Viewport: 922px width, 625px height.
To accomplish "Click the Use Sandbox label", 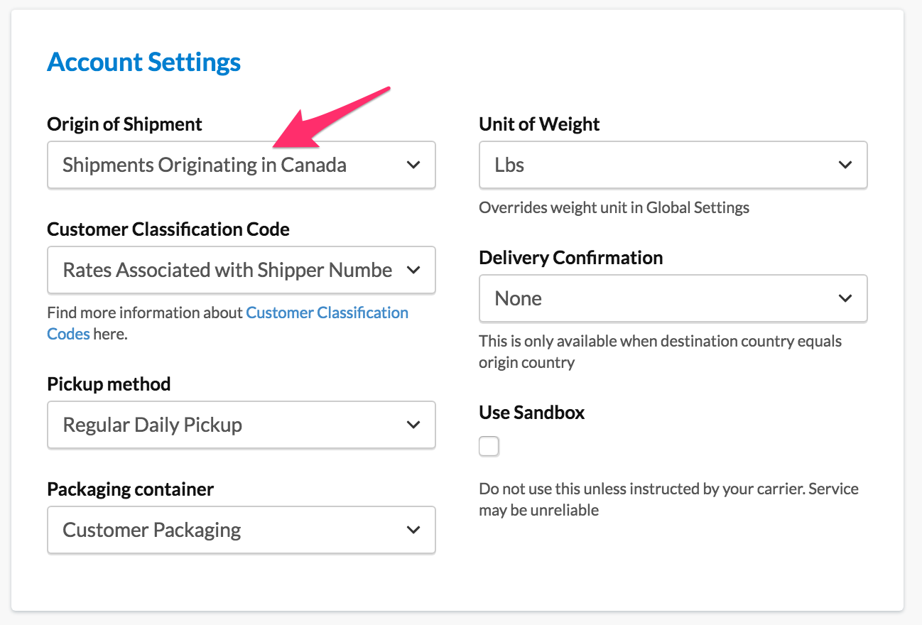I will pos(531,413).
